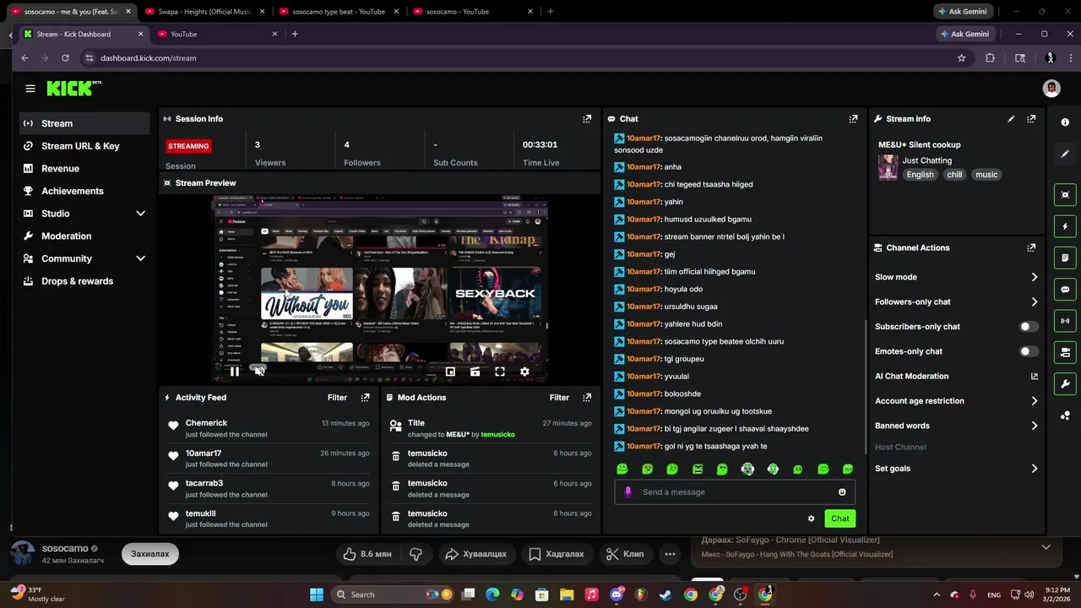Viewport: 1081px width, 608px height.
Task: Open Windows Start menu
Action: [317, 594]
